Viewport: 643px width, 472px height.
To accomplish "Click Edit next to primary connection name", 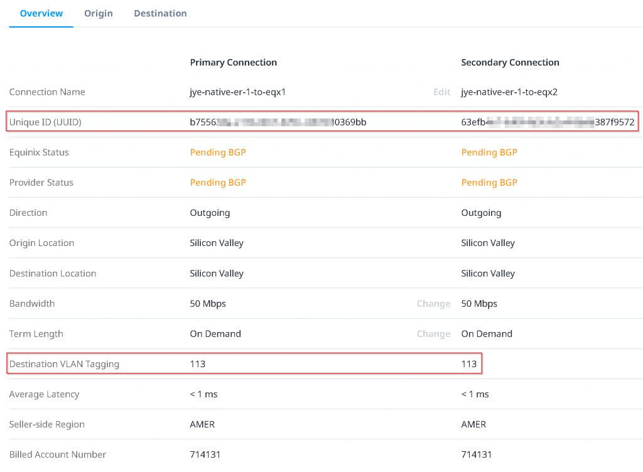I will pos(441,92).
